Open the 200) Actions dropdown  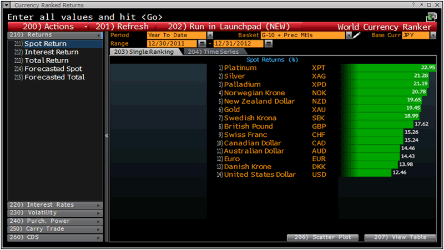pyautogui.click(x=48, y=27)
